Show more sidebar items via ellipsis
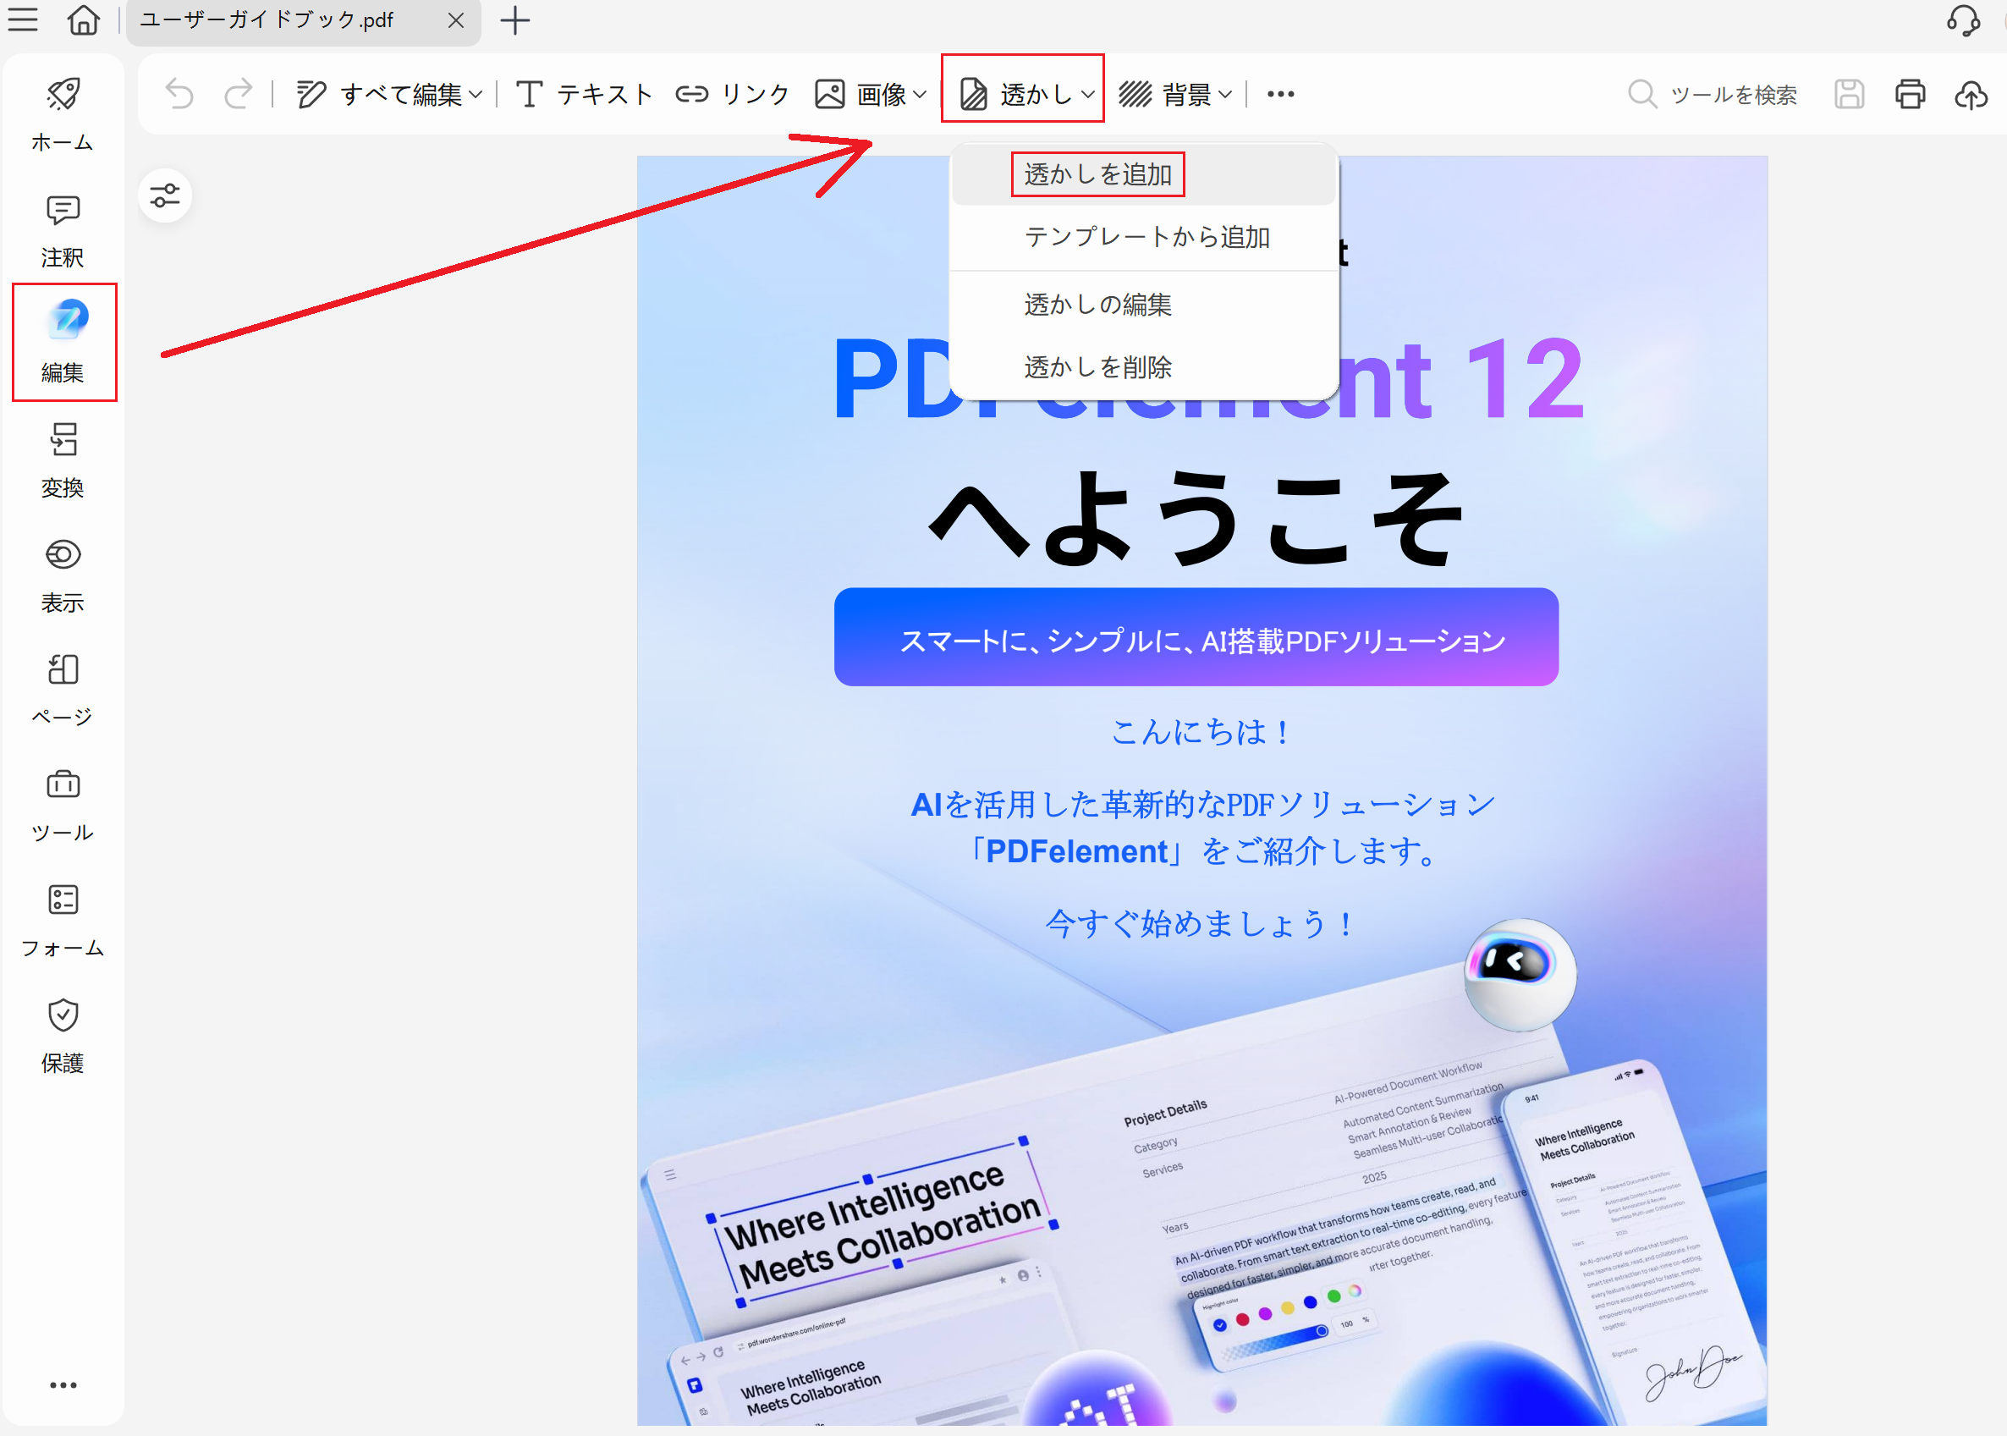Image resolution: width=2007 pixels, height=1436 pixels. point(63,1384)
